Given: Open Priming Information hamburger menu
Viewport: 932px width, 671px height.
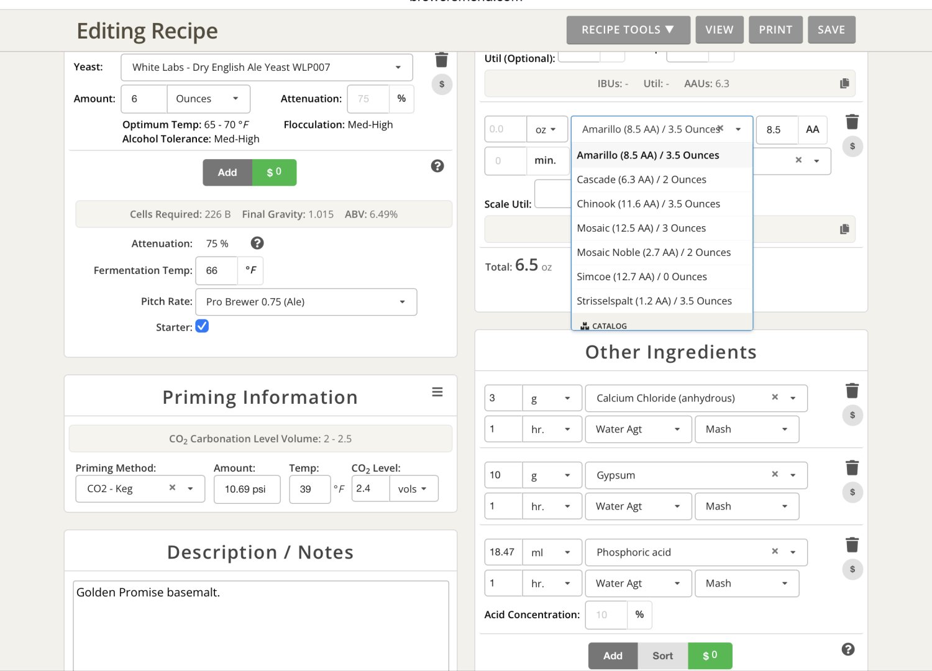Looking at the screenshot, I should point(437,392).
